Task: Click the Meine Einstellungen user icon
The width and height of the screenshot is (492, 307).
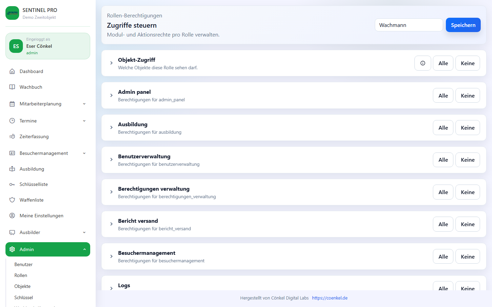Action: [x=12, y=216]
